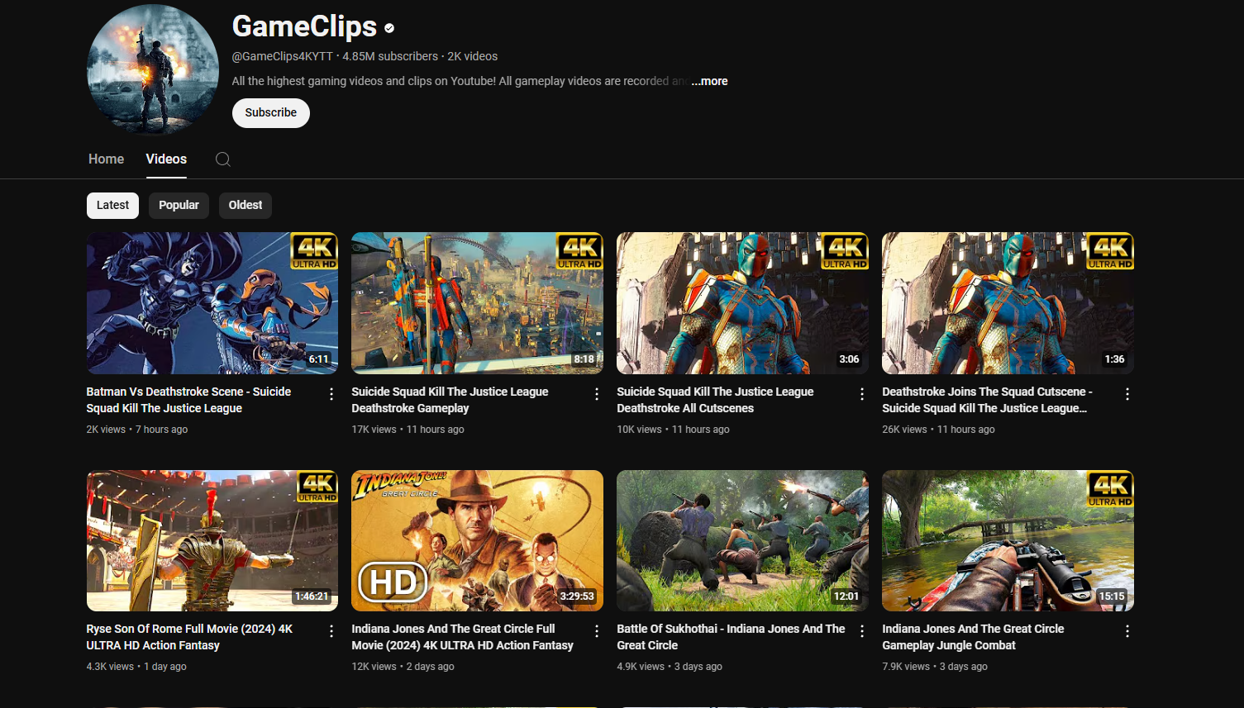Click title 'Indiana Jones And The Great Circle Gameplay Jungle Combat'
Viewport: 1244px width, 708px height.
[973, 637]
